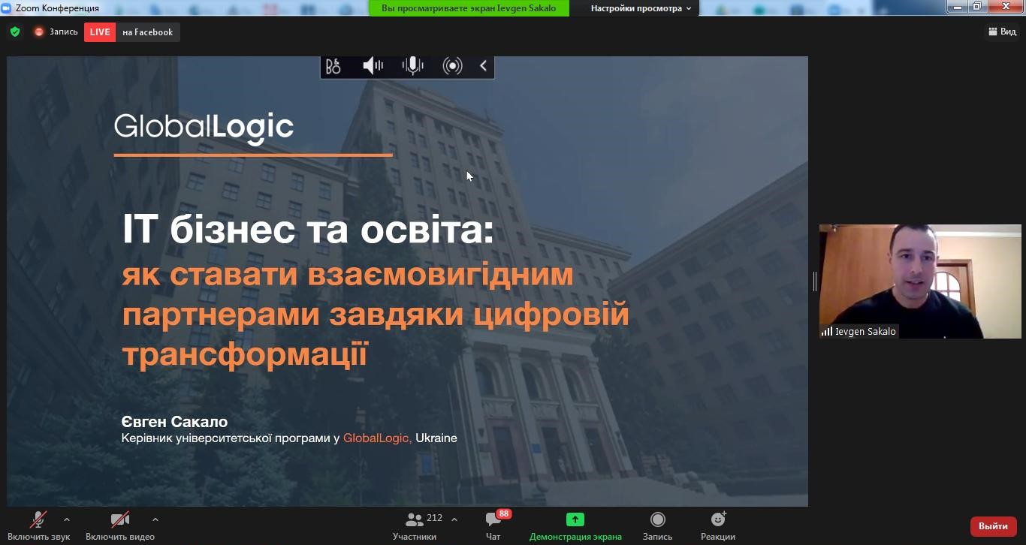Viewport: 1026px width, 545px height.
Task: Click the broadcast circle icon on the floating bar
Action: (452, 66)
